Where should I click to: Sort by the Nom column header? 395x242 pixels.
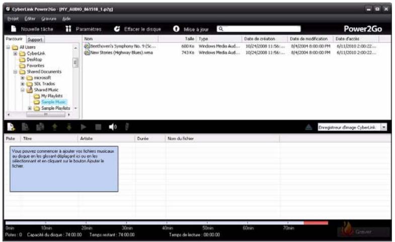point(120,39)
